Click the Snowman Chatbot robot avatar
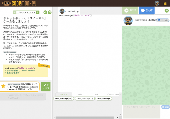 (128, 20)
